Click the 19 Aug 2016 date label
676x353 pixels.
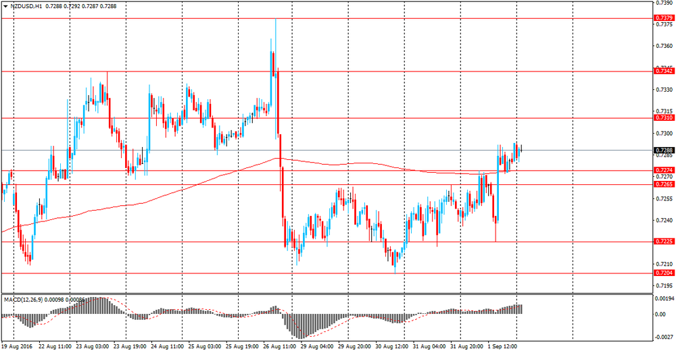pos(17,346)
